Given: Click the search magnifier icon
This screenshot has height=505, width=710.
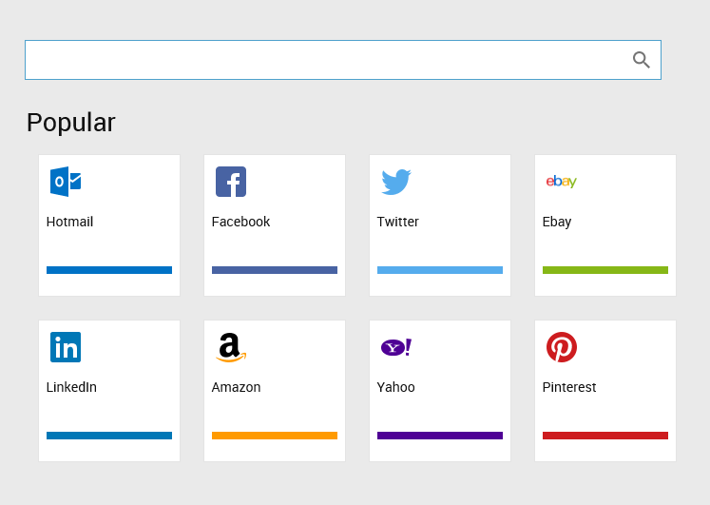Looking at the screenshot, I should (641, 60).
